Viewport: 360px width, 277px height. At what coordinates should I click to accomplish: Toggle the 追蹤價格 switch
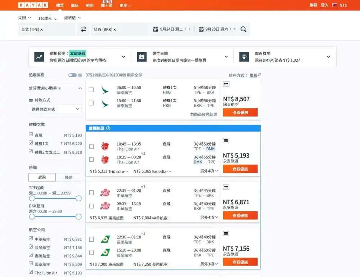pyautogui.click(x=72, y=75)
